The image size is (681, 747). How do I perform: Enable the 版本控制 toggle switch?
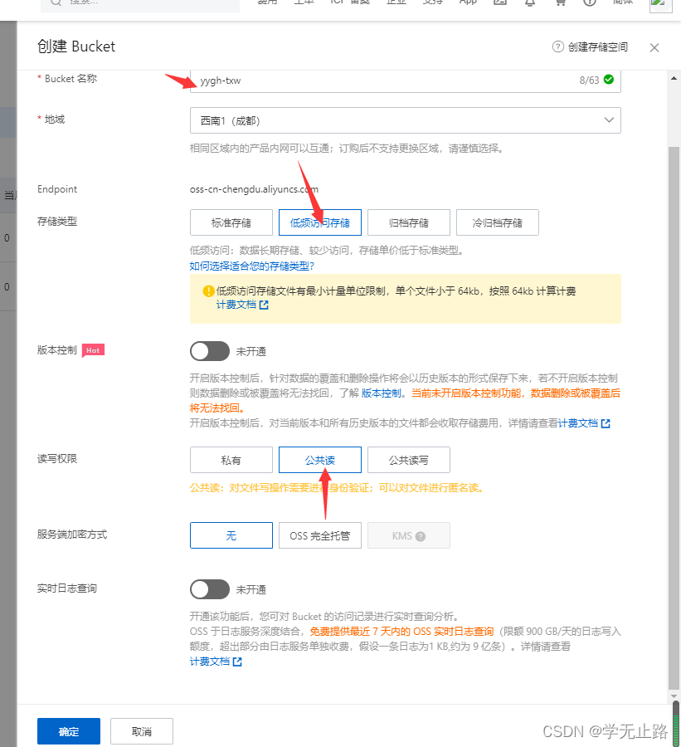click(210, 351)
